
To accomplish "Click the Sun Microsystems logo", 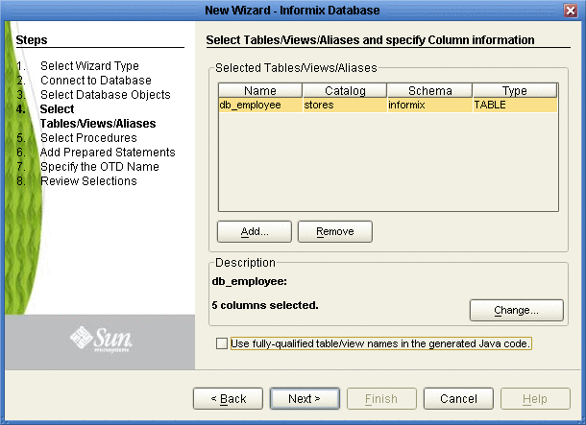I will pyautogui.click(x=101, y=339).
